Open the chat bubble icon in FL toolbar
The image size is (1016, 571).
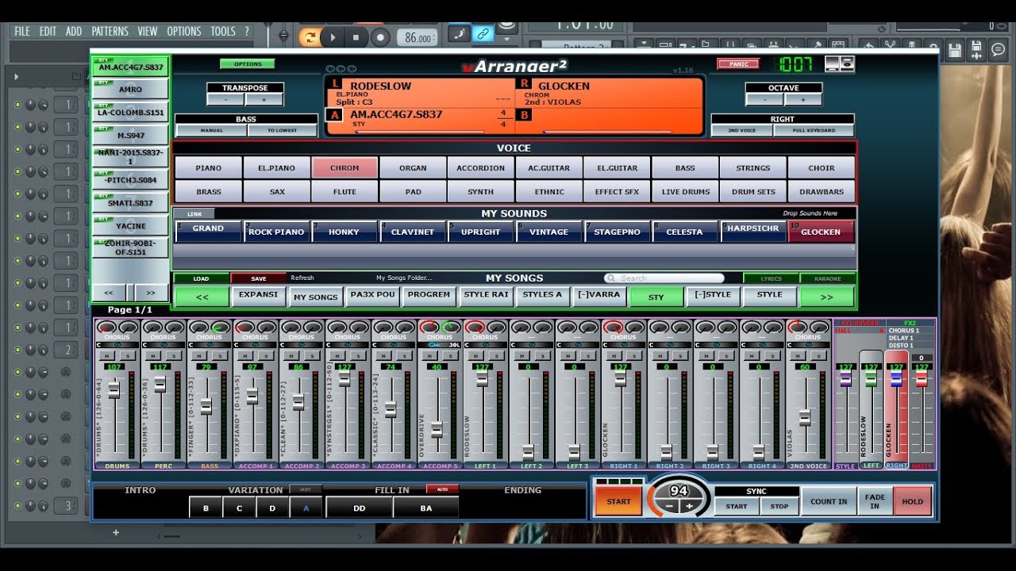[x=999, y=50]
